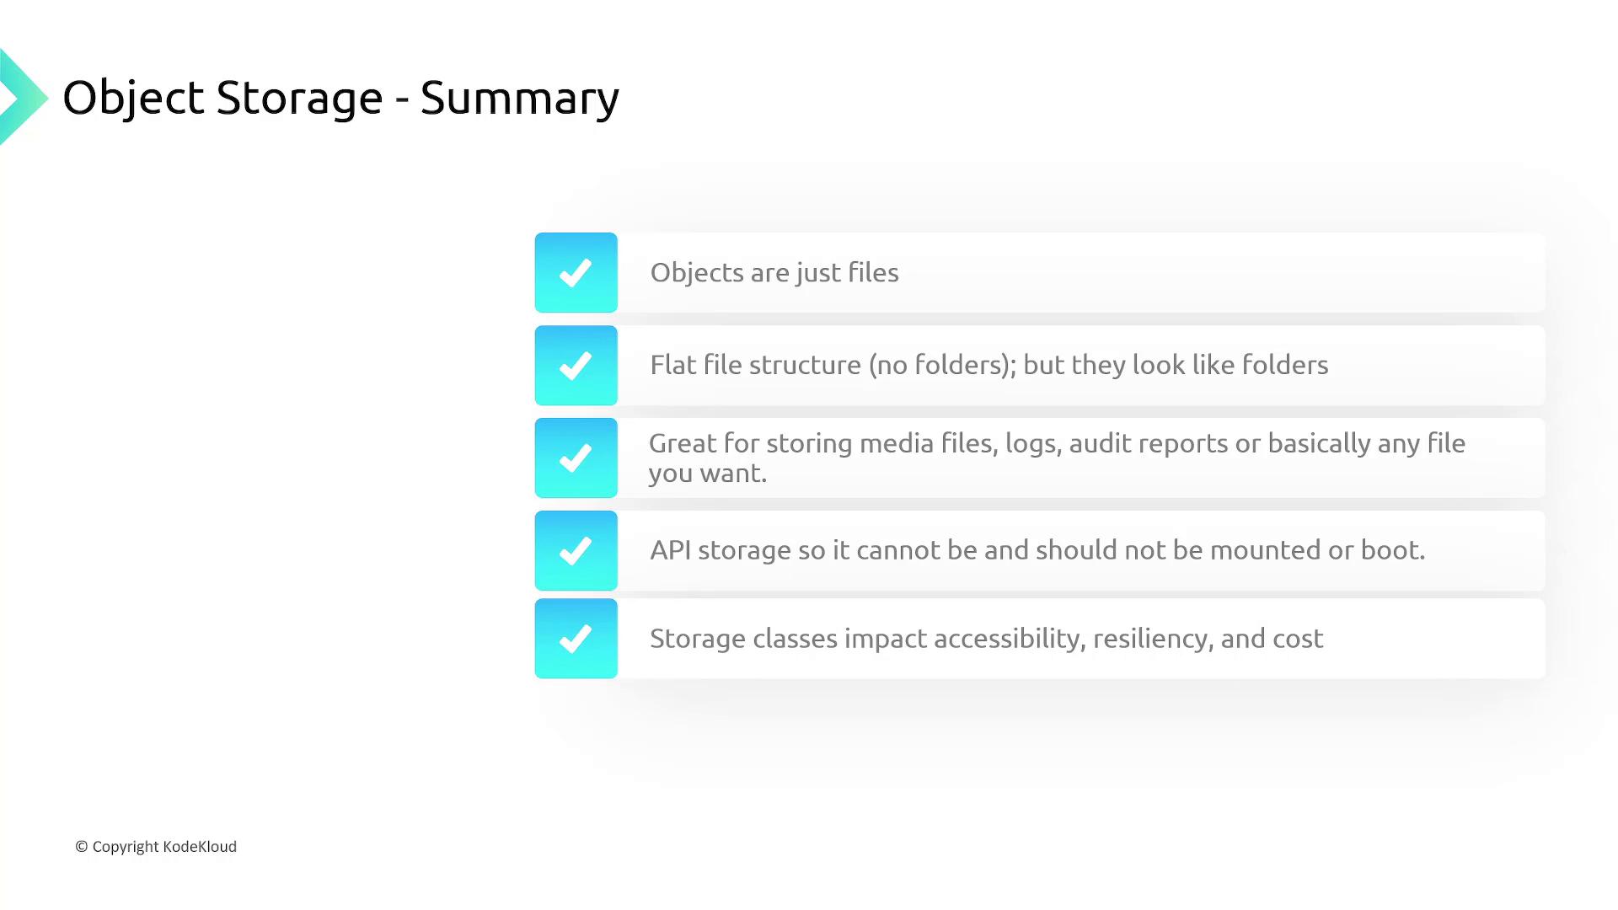Click the checkmark beside 'Objects are just files'
The height and width of the screenshot is (910, 1618).
click(x=576, y=273)
